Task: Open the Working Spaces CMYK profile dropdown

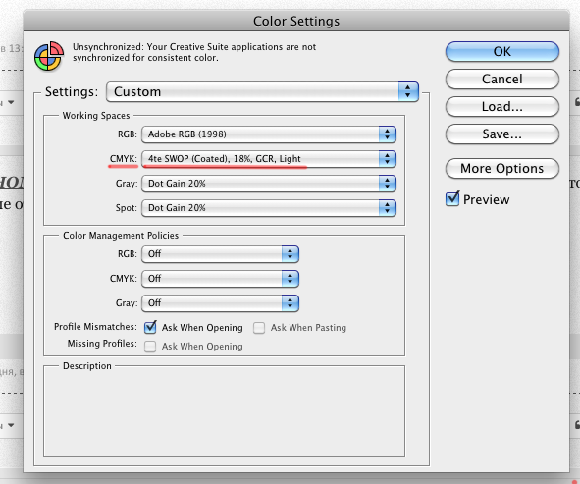Action: tap(269, 159)
